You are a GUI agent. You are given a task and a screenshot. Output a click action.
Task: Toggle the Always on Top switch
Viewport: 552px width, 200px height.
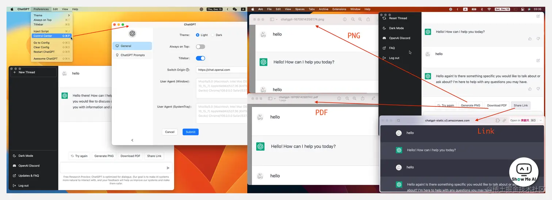200,47
